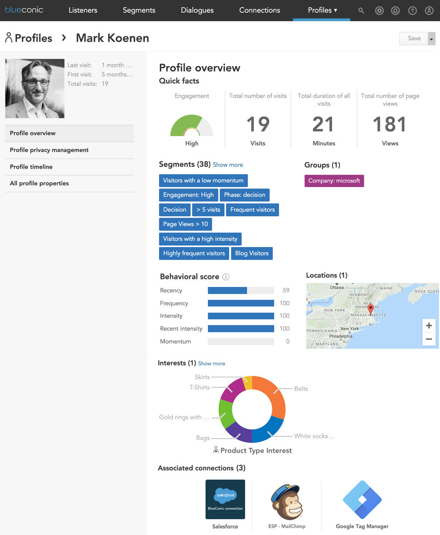
Task: Click the BlueConic logo
Action: tap(24, 10)
